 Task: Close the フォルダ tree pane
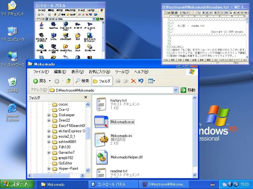86,97
